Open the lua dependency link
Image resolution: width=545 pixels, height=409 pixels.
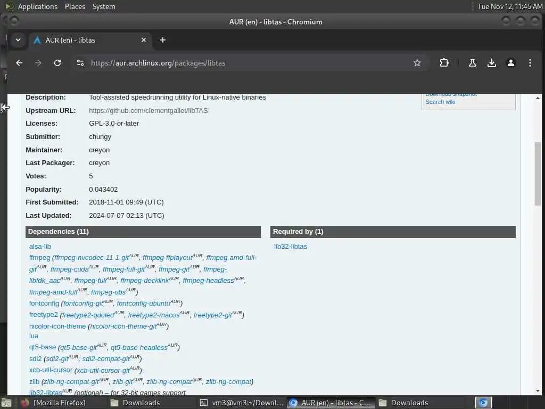coord(34,336)
